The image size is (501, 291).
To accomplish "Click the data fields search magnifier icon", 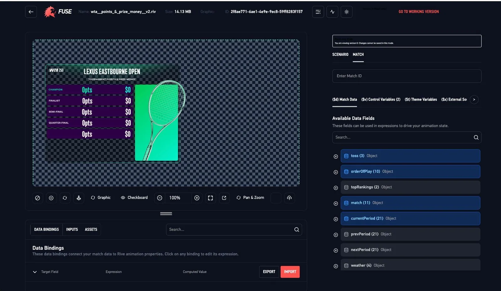I will (476, 137).
